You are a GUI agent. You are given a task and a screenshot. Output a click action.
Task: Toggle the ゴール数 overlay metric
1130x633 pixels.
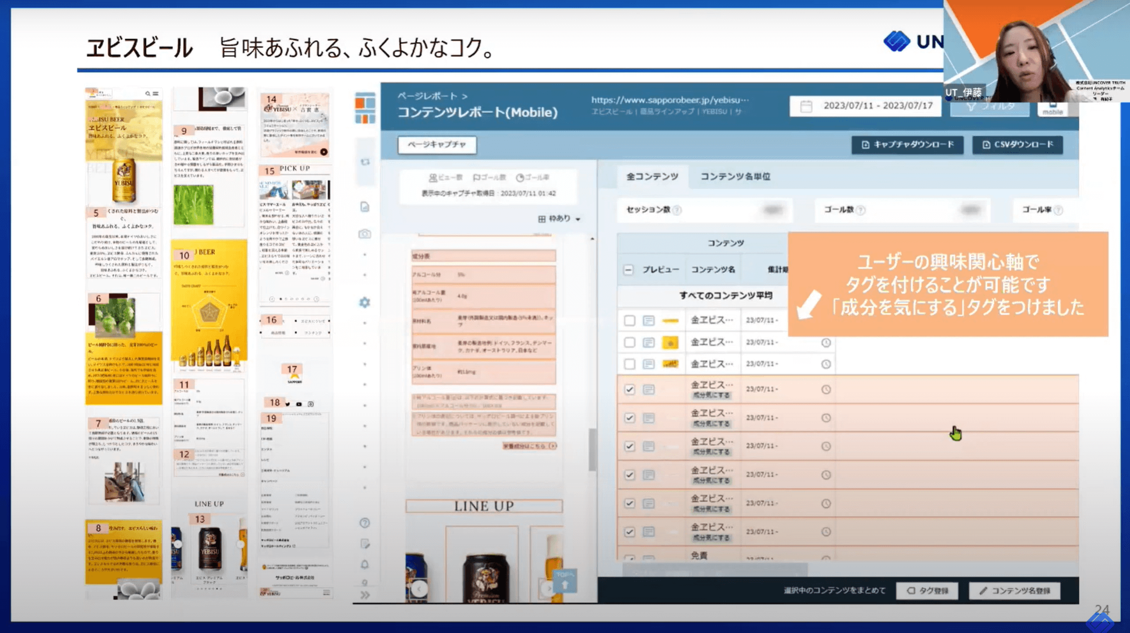pos(490,177)
